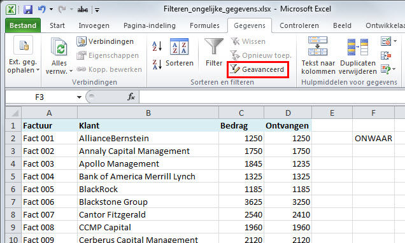Click Wissen to clear filter
The image size is (405, 243).
coord(248,41)
